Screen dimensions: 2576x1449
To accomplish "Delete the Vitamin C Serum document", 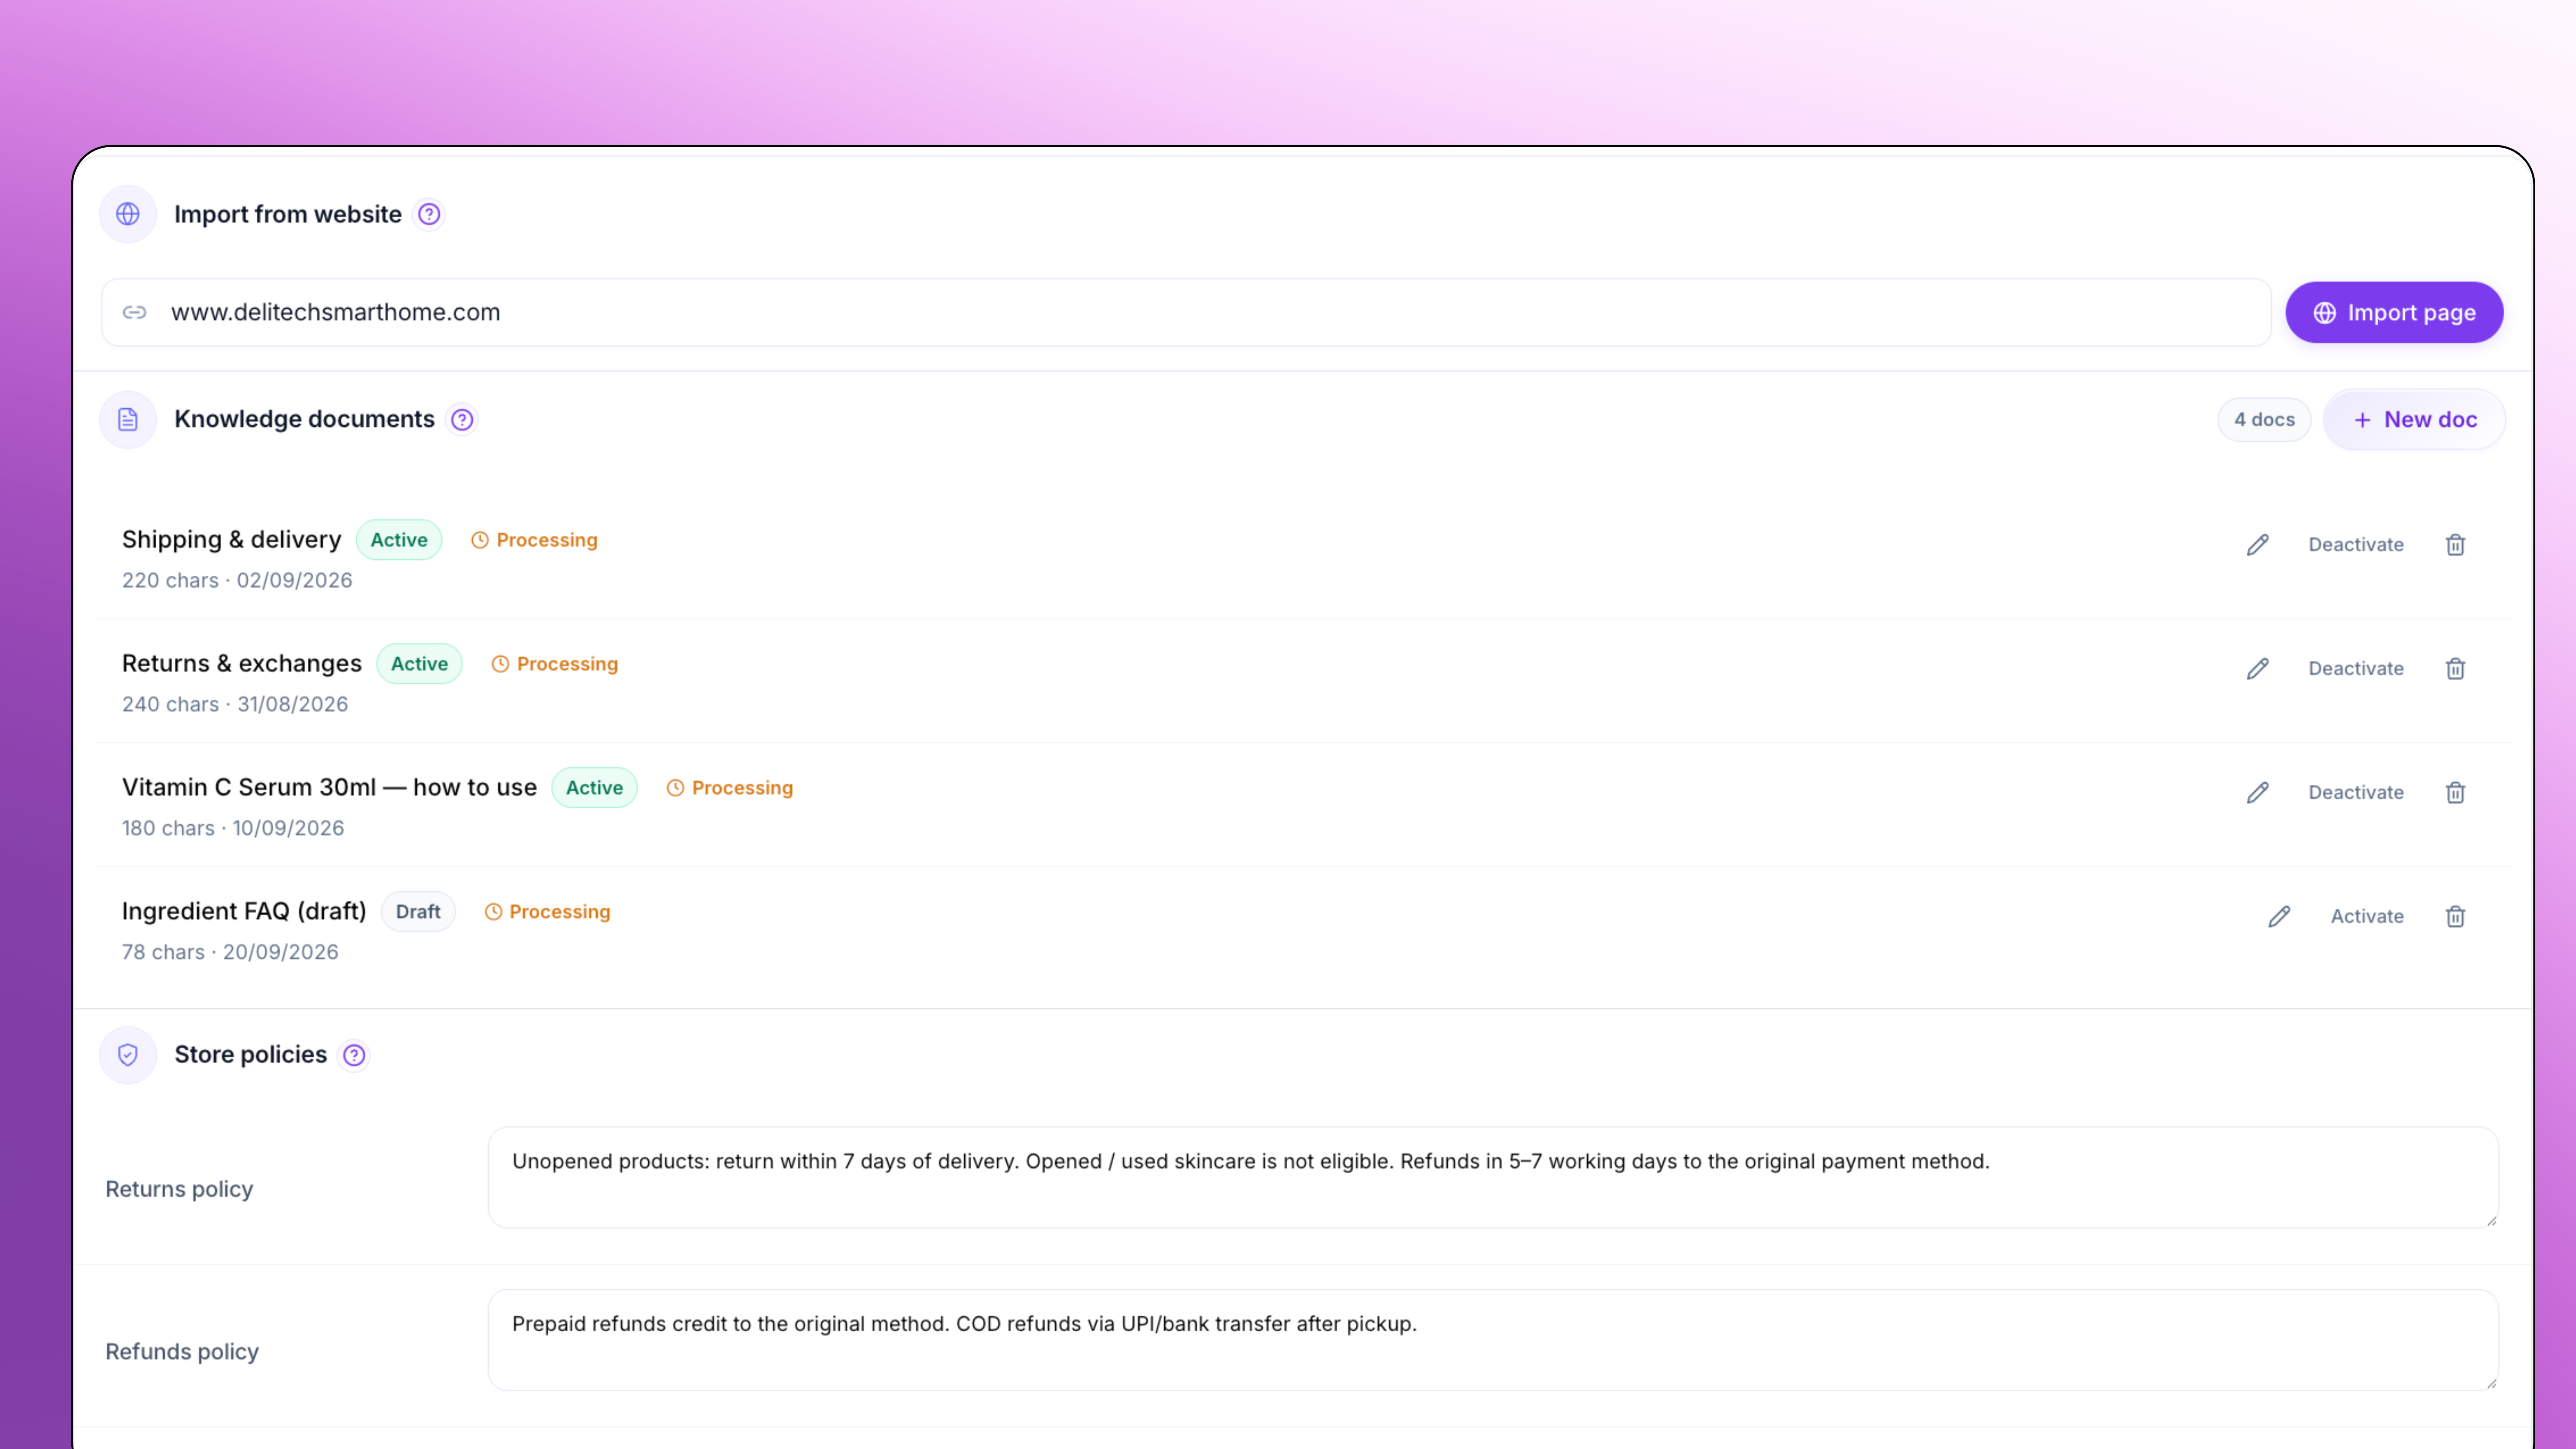I will point(2455,792).
